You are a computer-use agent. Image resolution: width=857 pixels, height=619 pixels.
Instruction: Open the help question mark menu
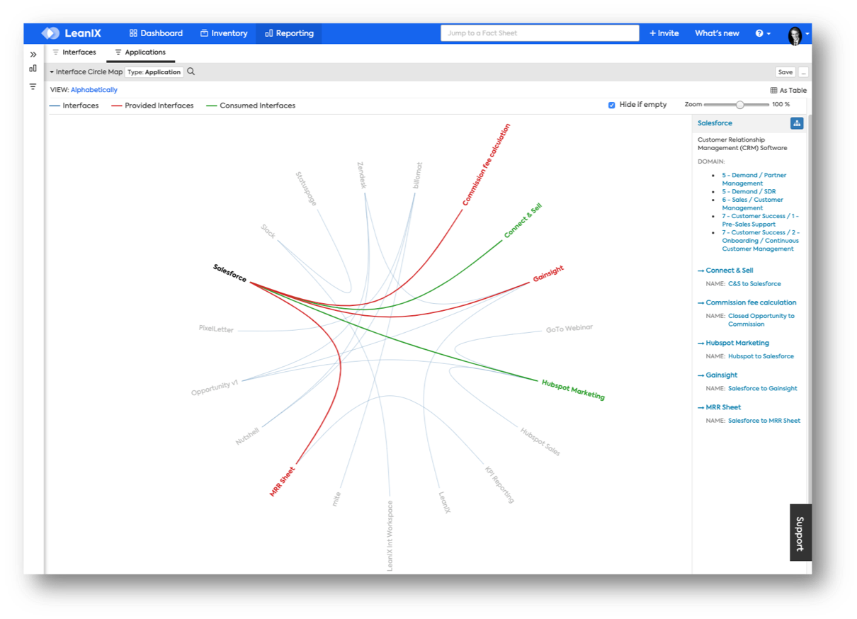click(x=759, y=33)
